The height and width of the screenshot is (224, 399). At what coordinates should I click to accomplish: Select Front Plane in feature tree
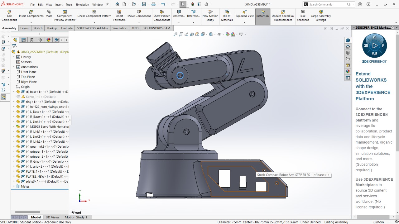(x=28, y=72)
